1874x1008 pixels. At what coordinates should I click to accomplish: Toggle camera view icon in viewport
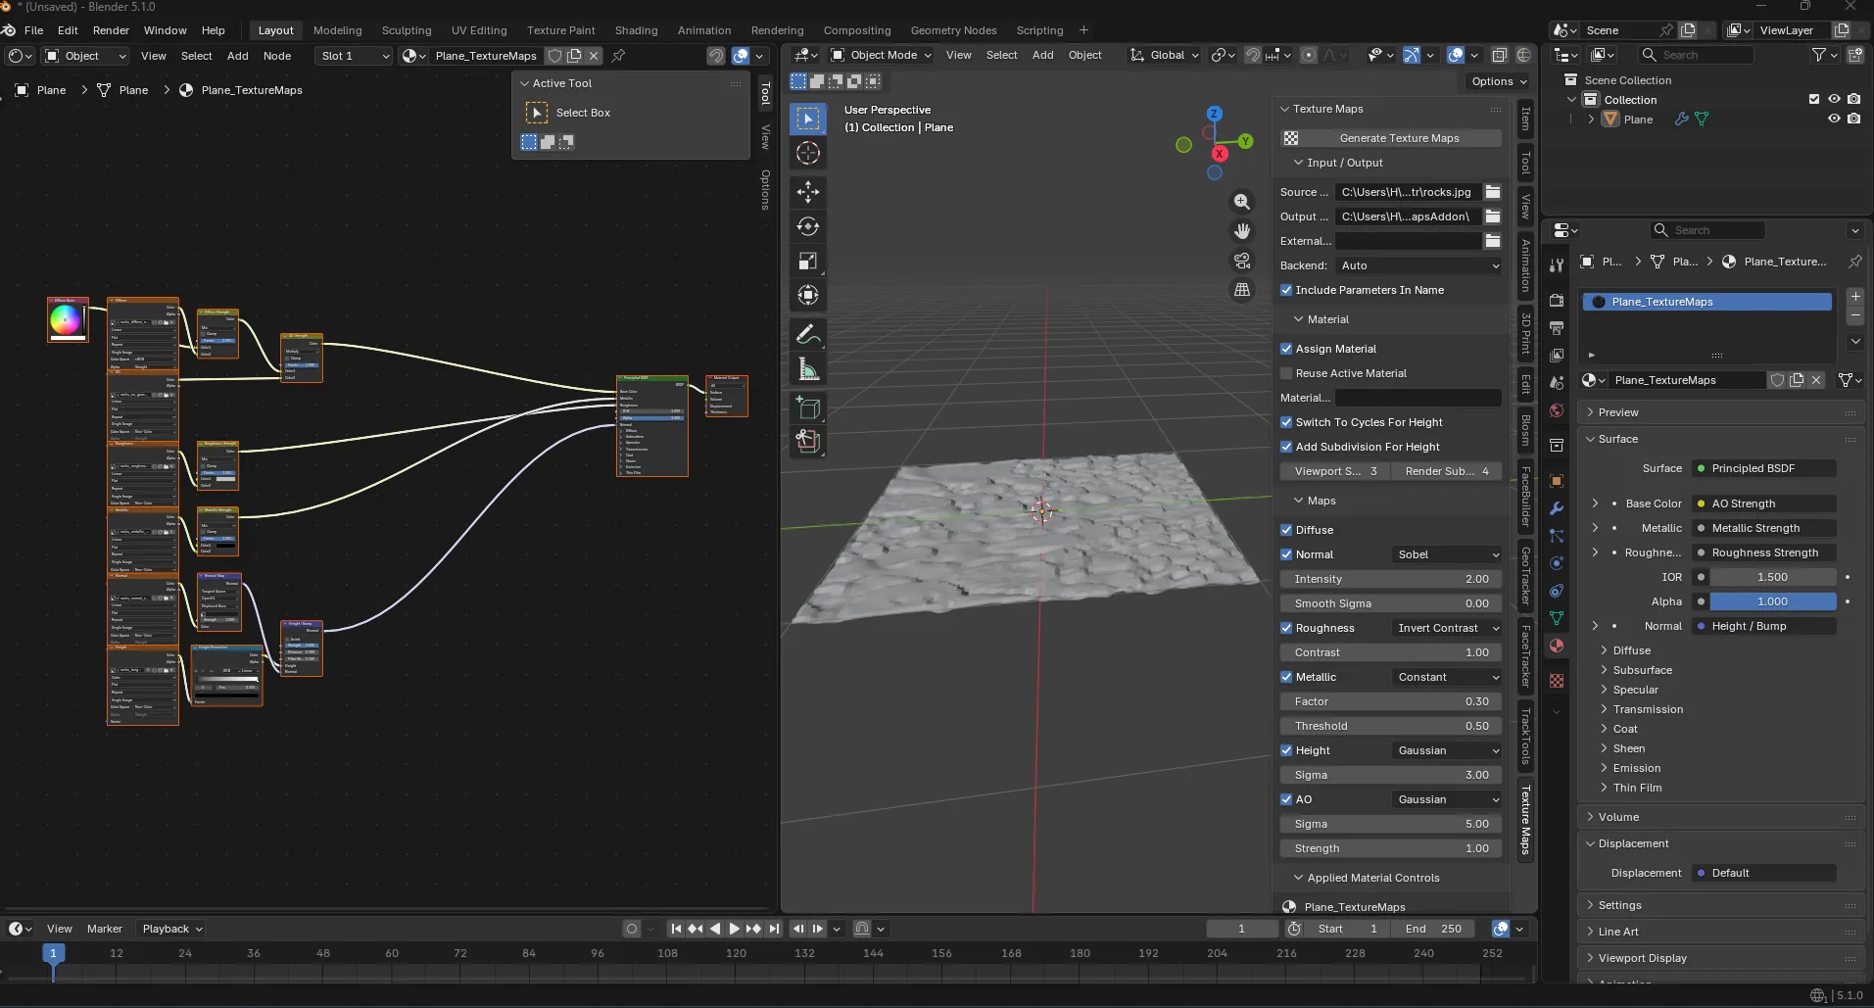pos(1242,261)
